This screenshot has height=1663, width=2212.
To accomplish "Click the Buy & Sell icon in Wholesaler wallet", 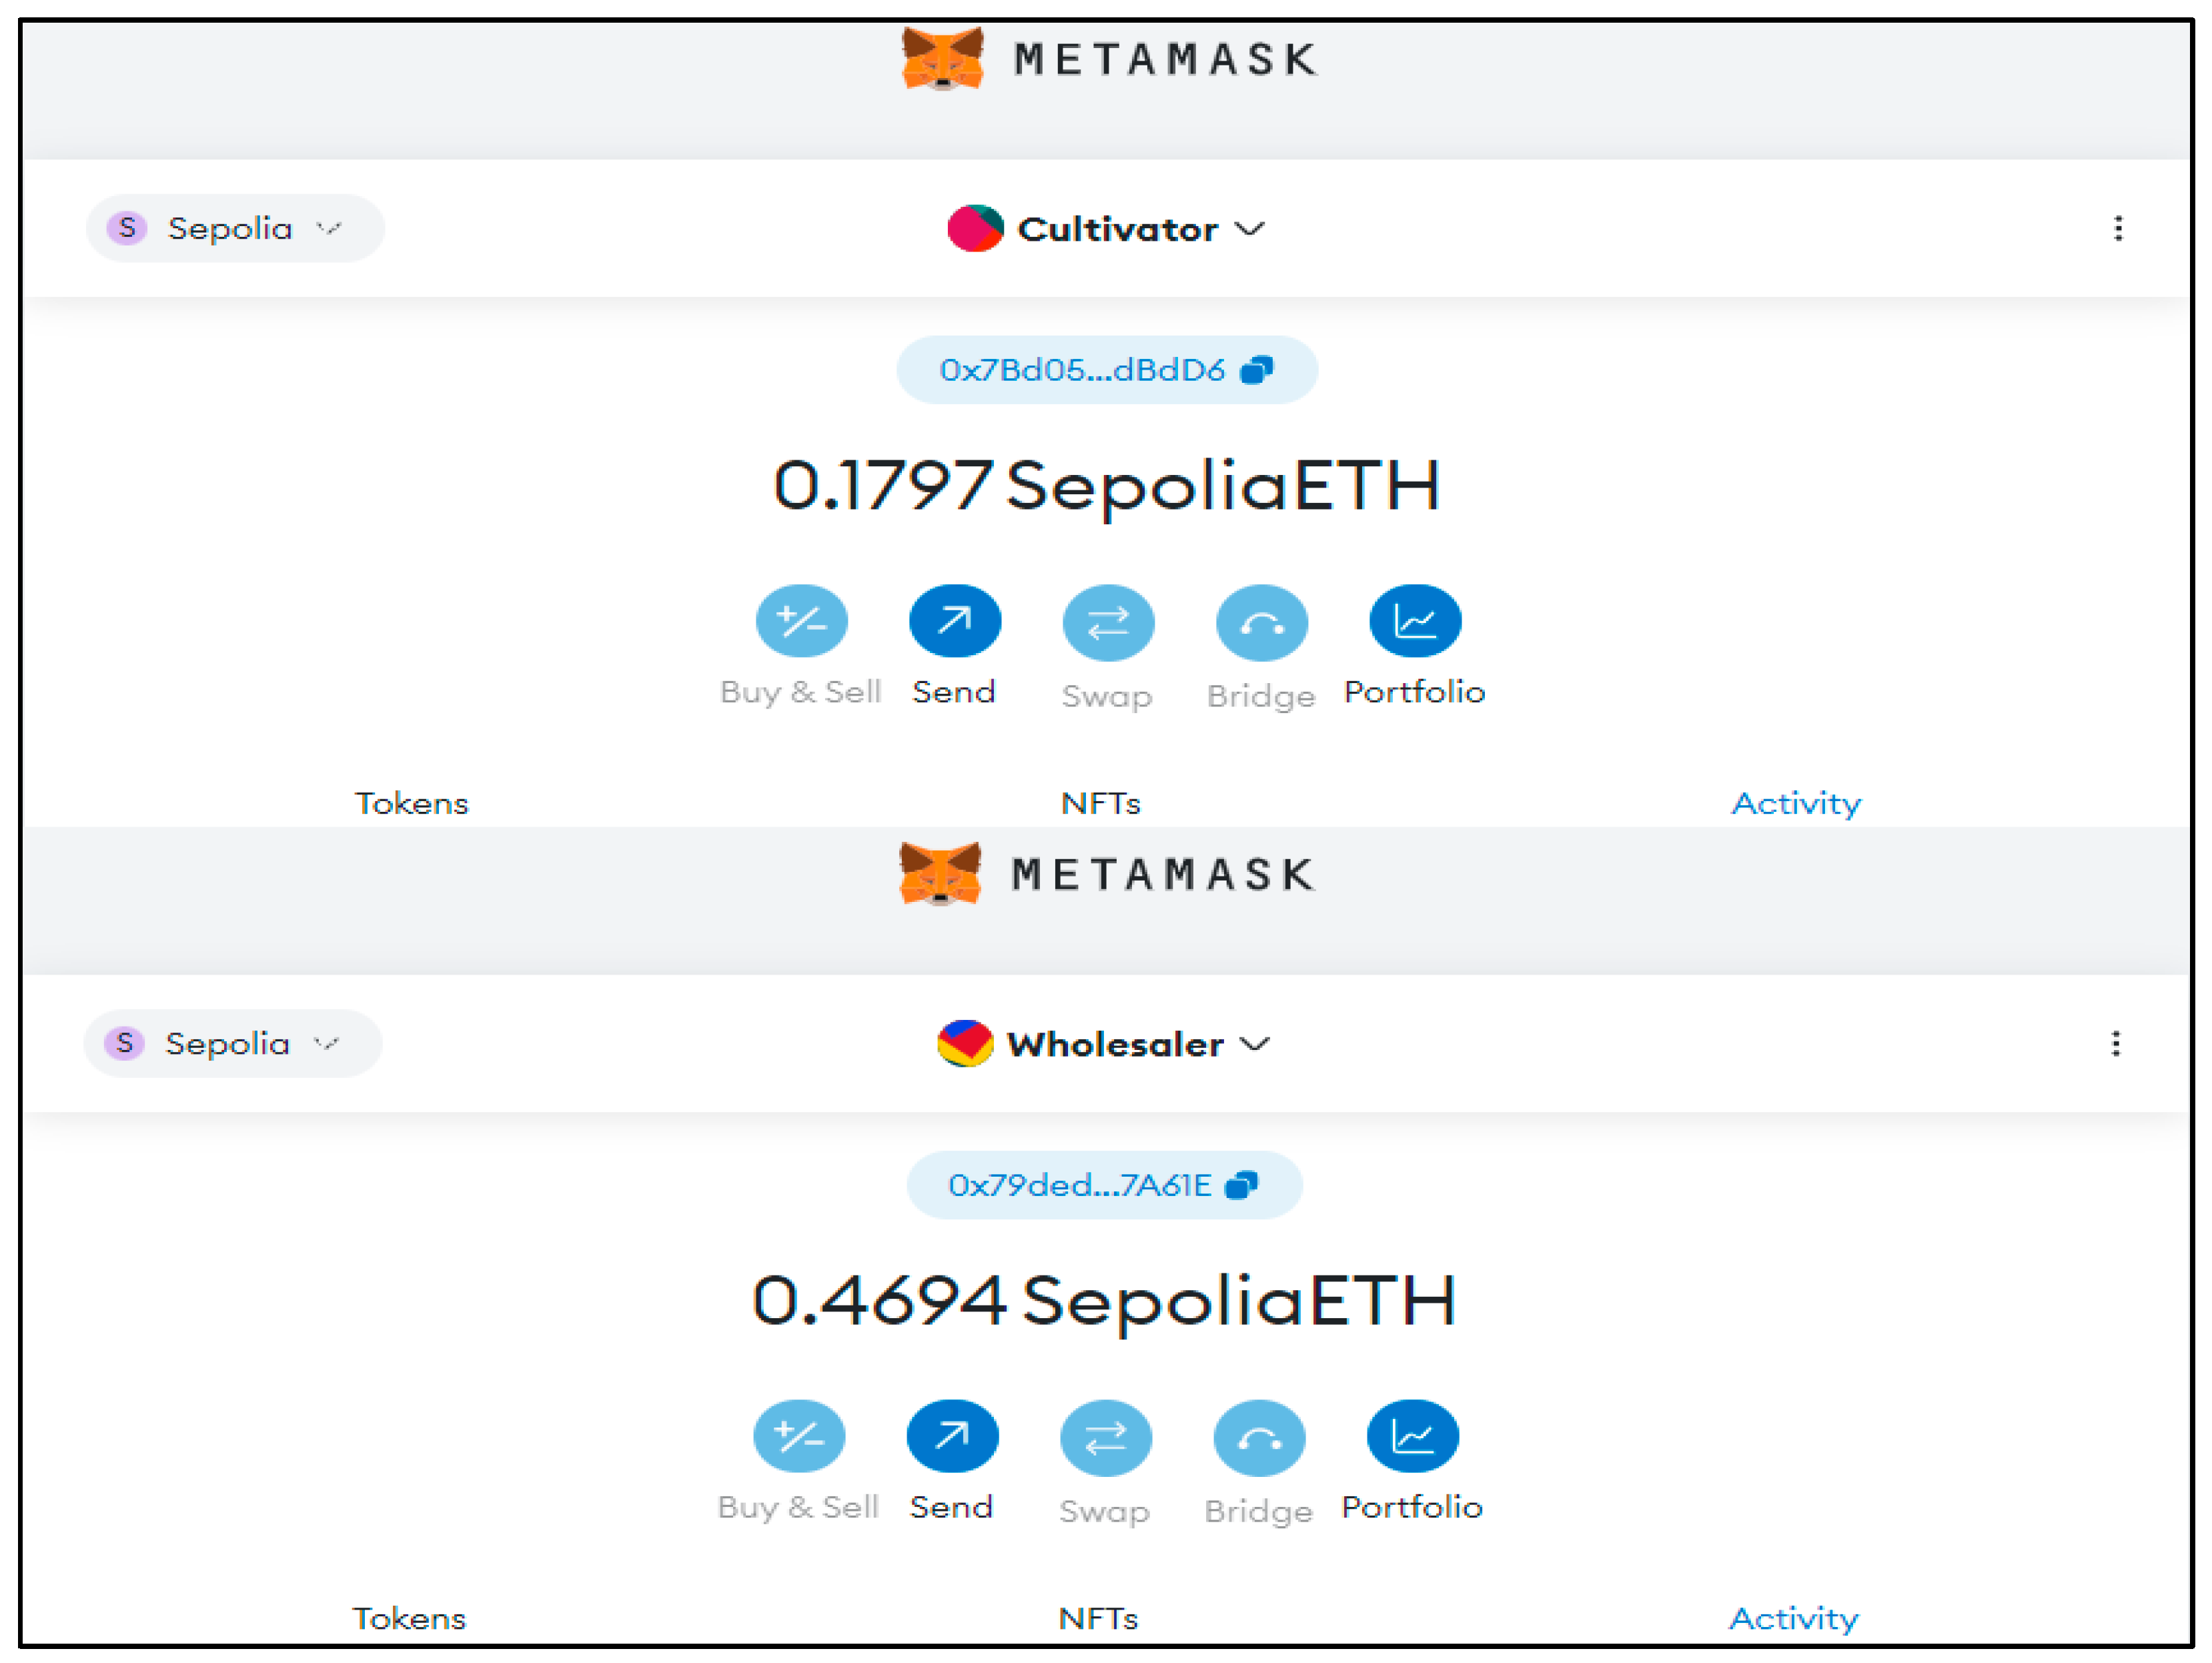I will [x=798, y=1436].
